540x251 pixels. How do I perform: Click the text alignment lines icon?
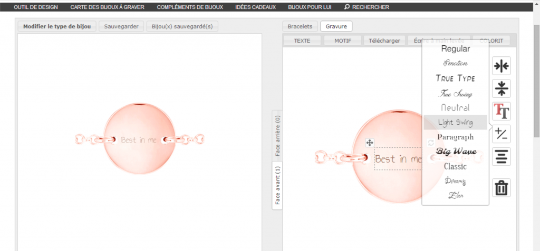point(501,157)
